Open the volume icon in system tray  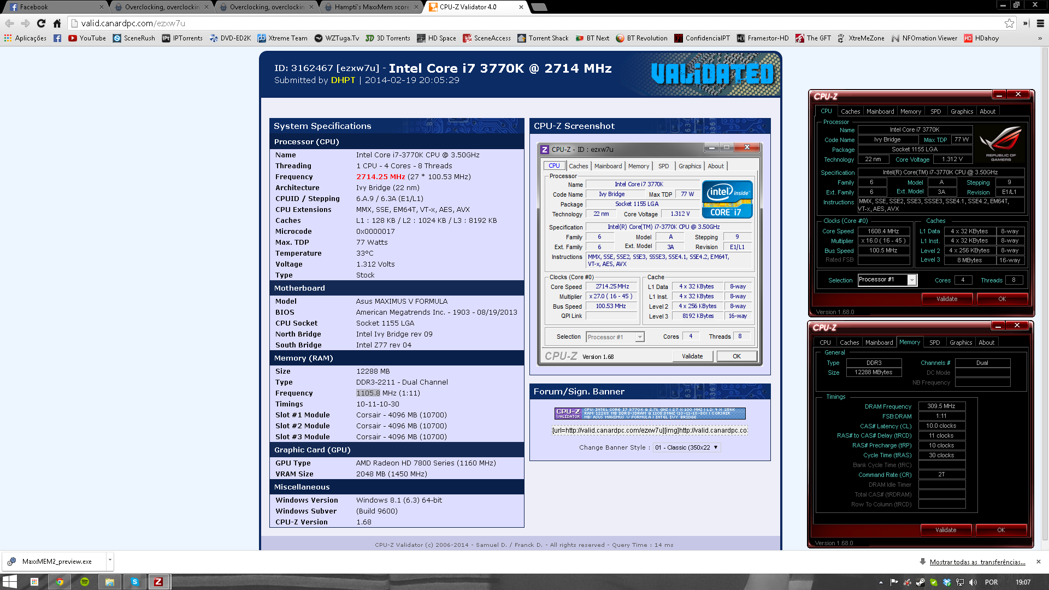(973, 582)
